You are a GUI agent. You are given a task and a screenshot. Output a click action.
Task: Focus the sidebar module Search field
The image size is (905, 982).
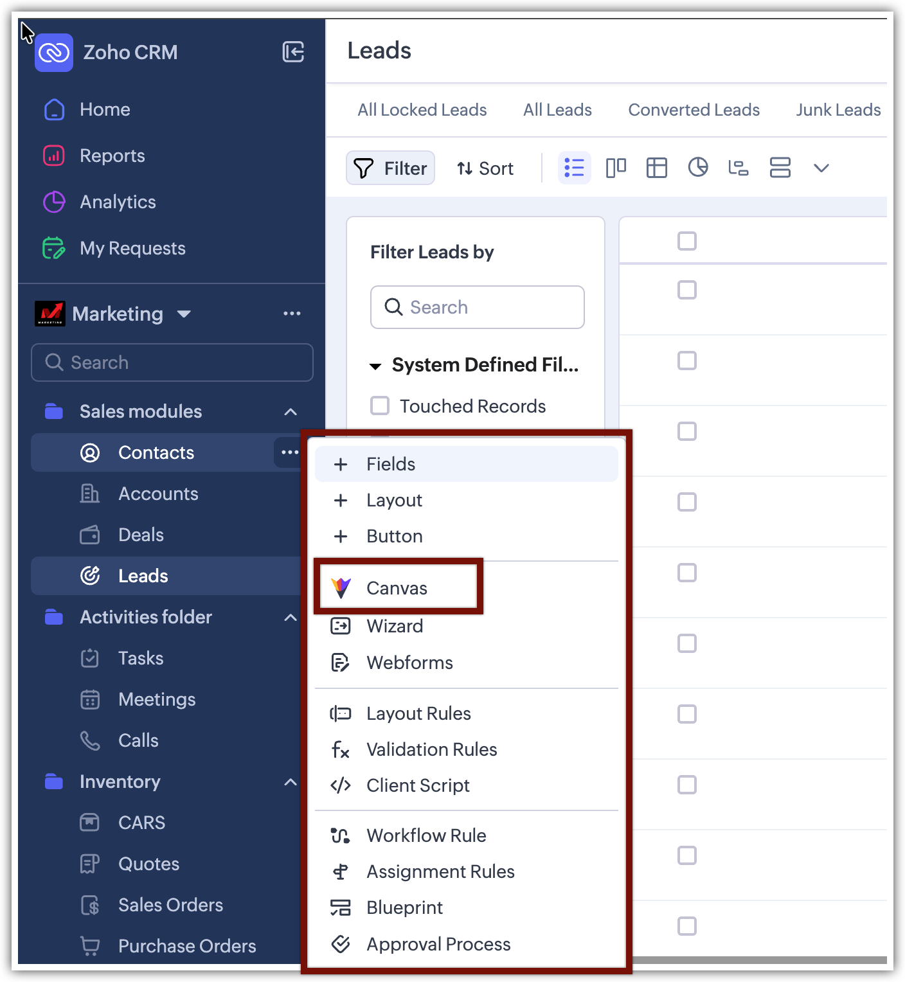point(172,362)
